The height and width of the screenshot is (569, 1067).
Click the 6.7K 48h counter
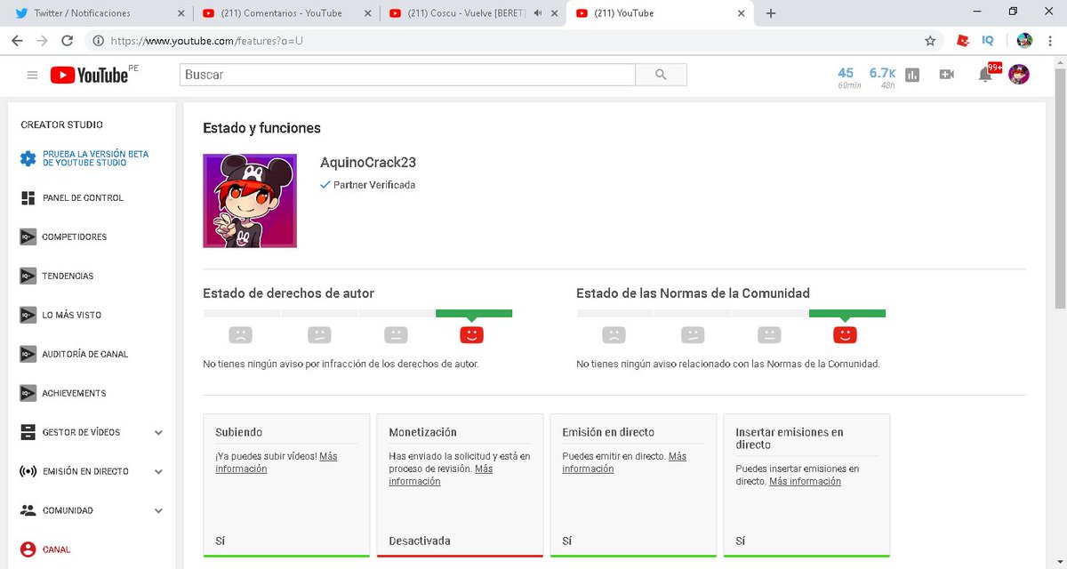tap(882, 78)
